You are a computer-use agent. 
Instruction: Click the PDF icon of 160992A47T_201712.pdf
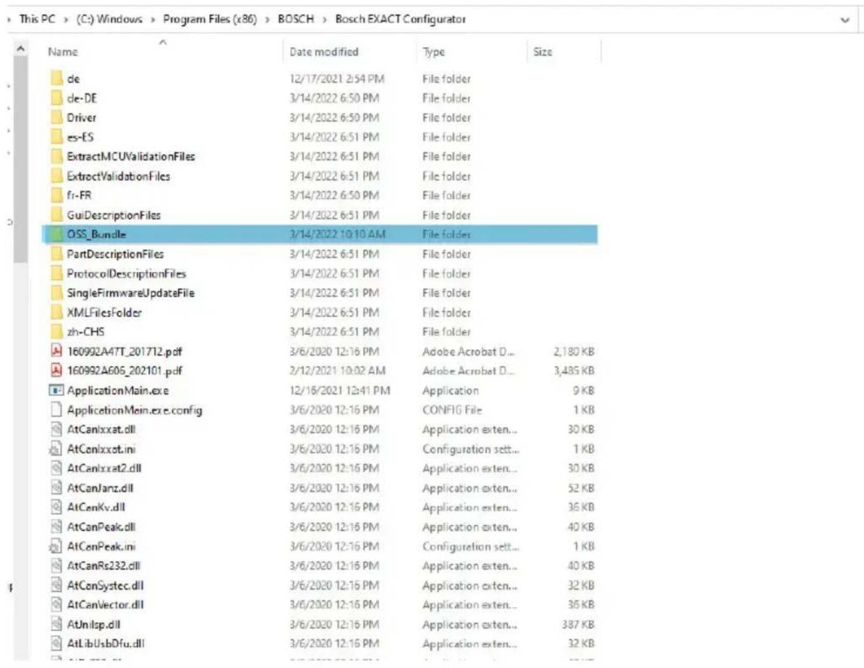pyautogui.click(x=57, y=351)
